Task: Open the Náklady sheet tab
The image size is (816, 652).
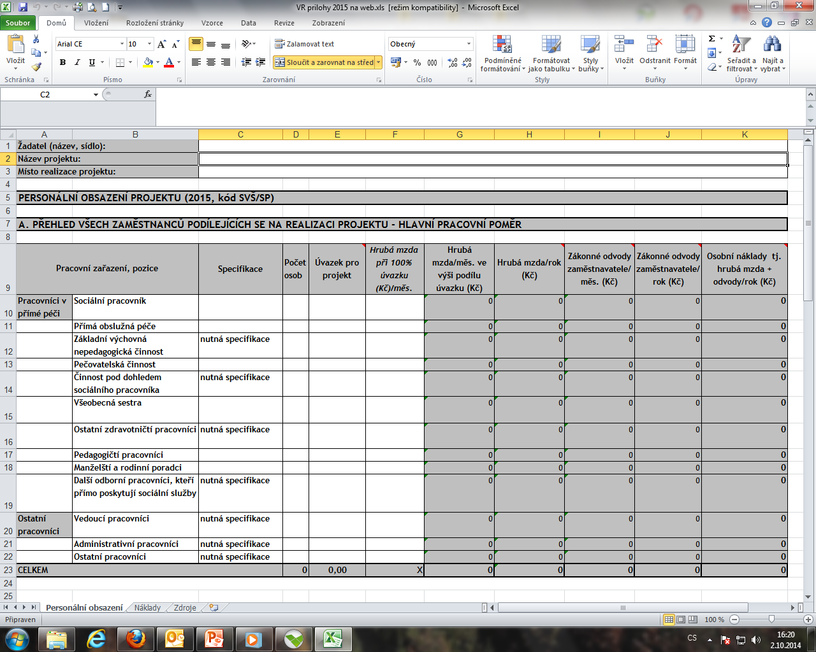Action: (147, 608)
